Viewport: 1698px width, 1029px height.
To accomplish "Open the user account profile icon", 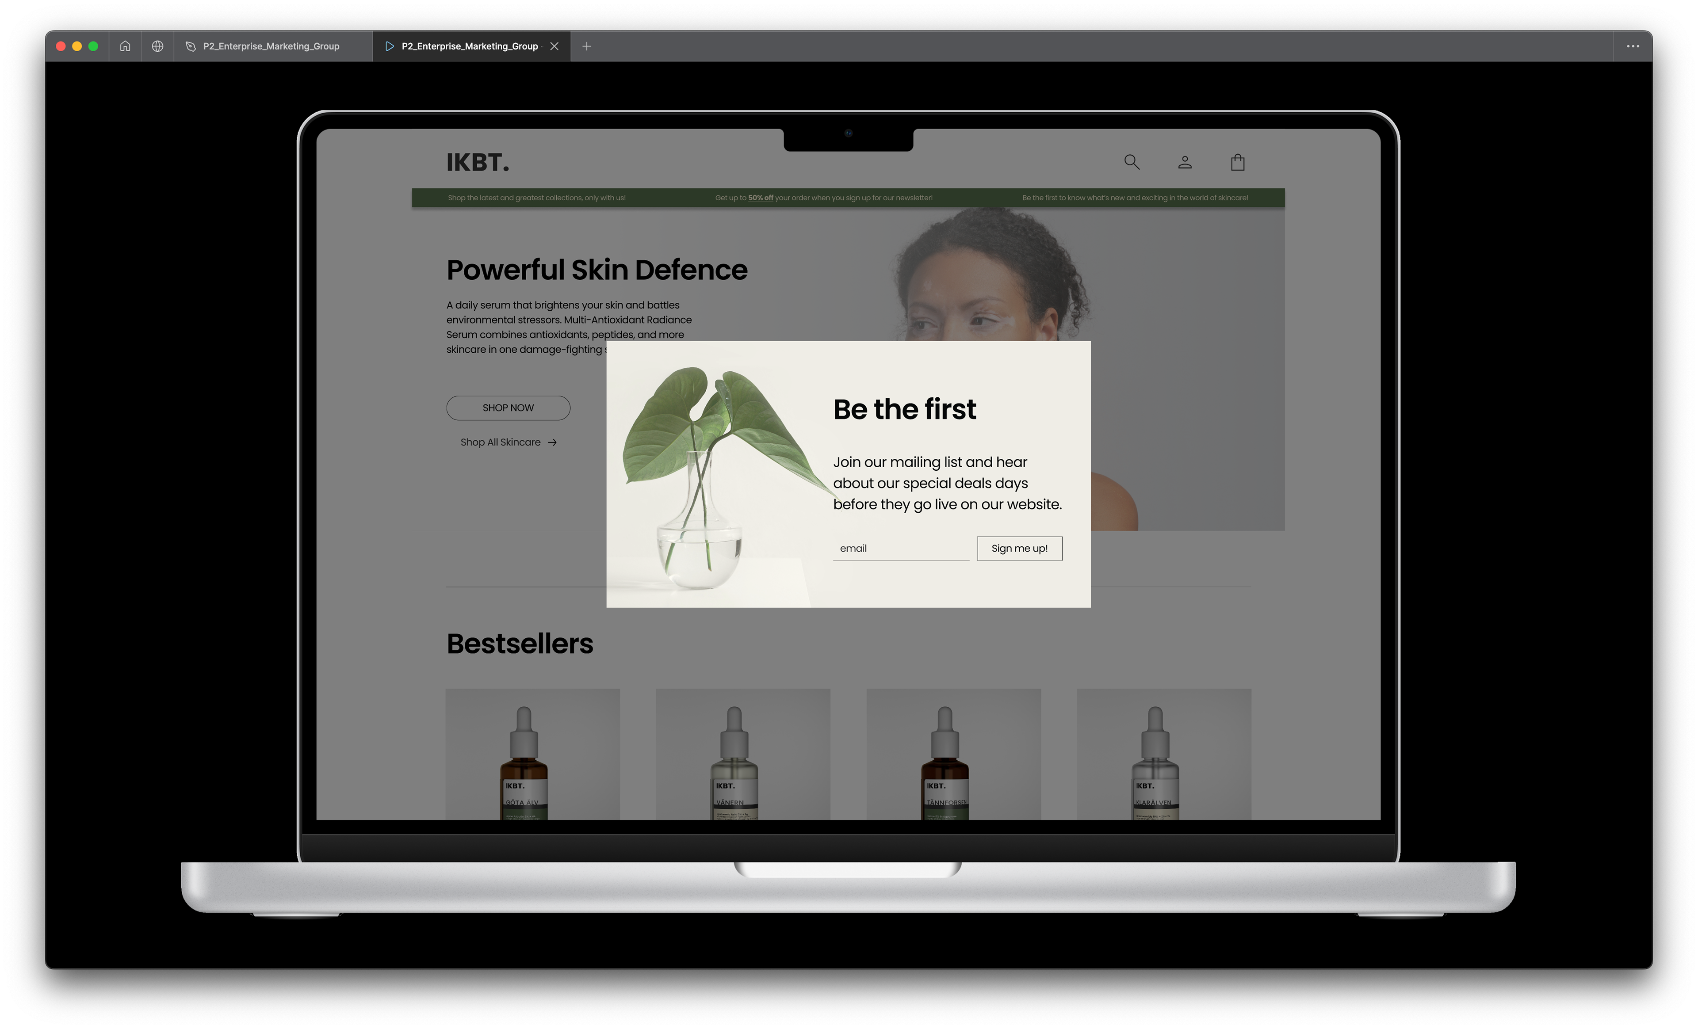I will [1185, 162].
